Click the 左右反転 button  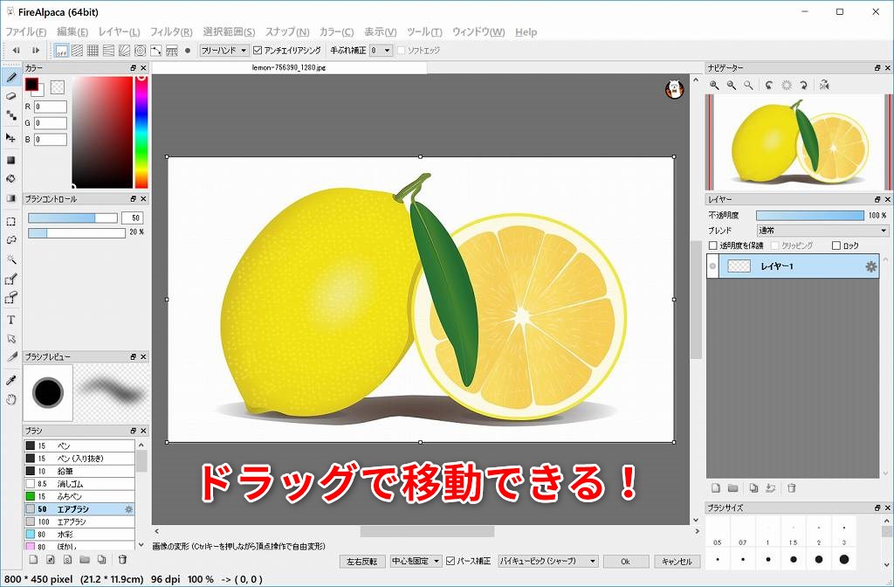point(361,562)
